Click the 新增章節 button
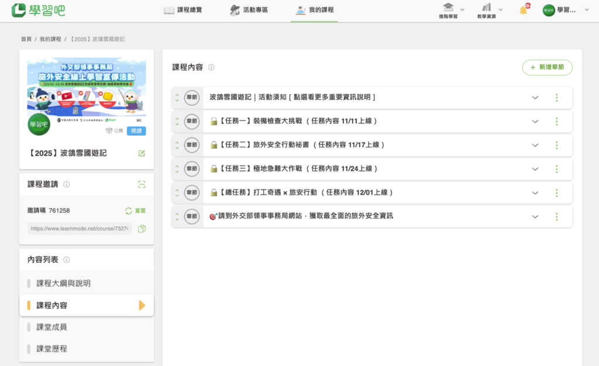 click(x=547, y=68)
